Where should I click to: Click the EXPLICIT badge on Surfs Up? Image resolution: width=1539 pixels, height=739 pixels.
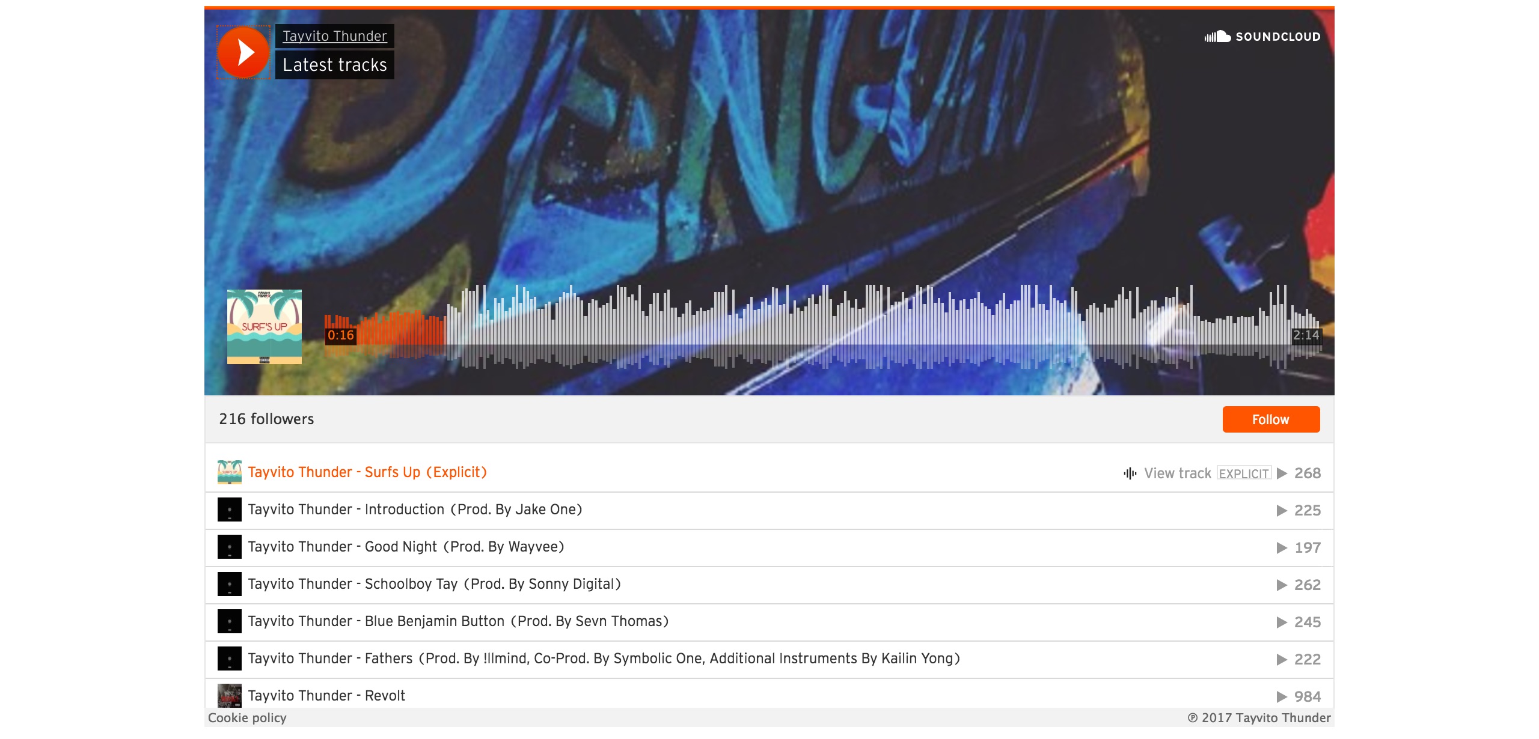pyautogui.click(x=1244, y=473)
